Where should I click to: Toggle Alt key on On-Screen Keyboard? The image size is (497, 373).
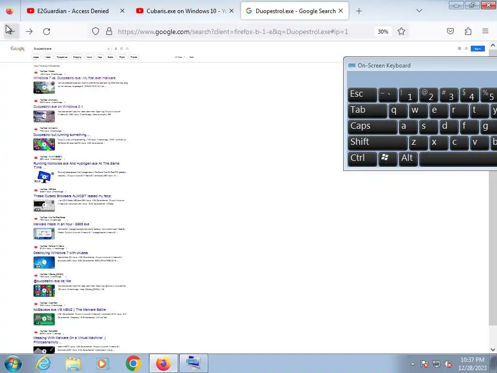(x=408, y=159)
